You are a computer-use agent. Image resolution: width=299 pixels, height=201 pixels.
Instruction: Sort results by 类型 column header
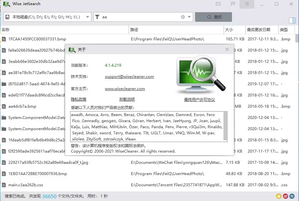[x=287, y=30]
